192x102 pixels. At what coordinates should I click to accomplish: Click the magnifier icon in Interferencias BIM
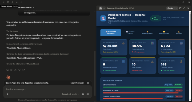point(123,62)
